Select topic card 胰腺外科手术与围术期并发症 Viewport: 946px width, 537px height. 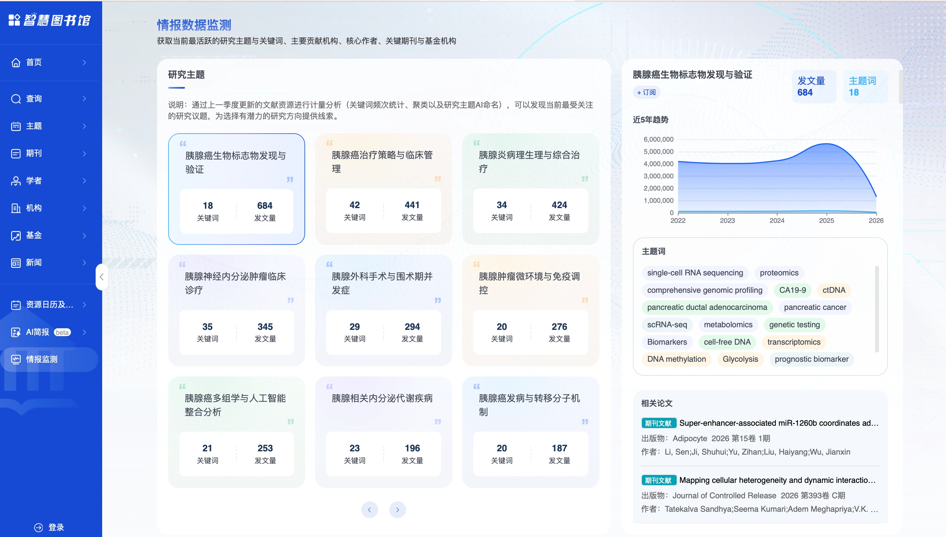[383, 311]
